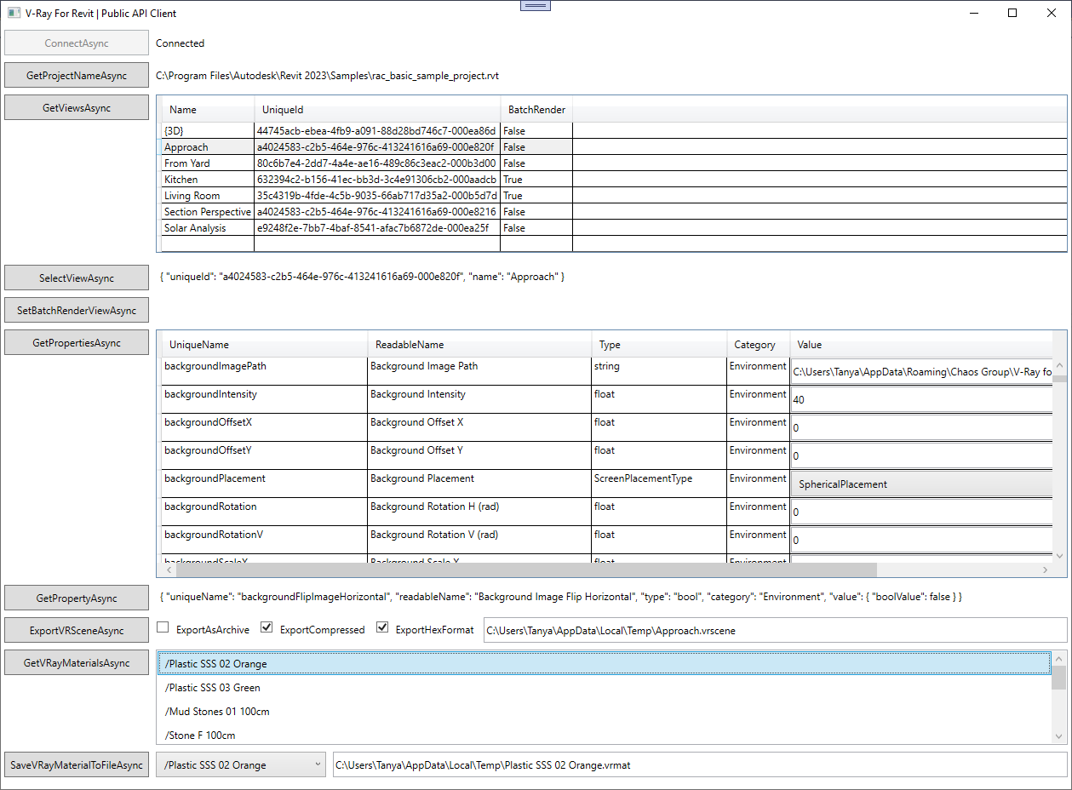Click the Background Offset Y value field
Screen dimensions: 1072x790
point(922,456)
